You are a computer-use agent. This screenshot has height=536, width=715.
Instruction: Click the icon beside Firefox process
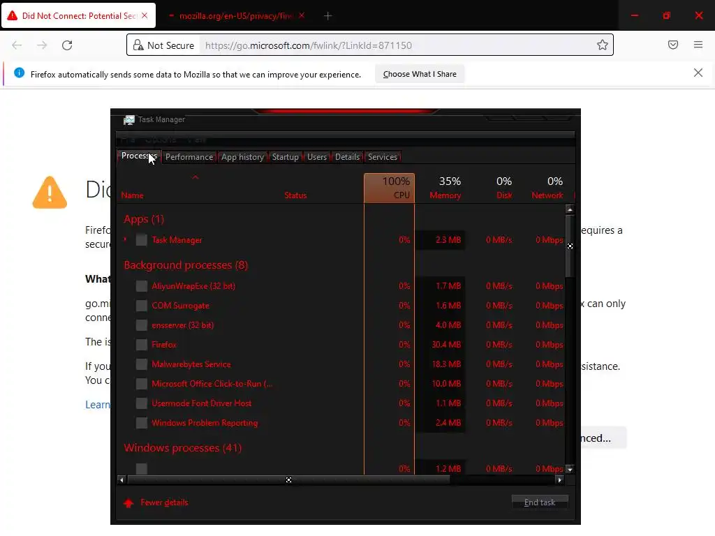click(x=141, y=345)
